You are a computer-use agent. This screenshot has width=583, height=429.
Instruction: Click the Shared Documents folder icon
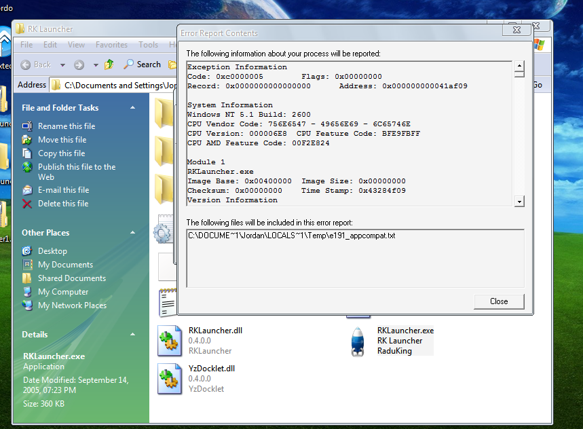coord(27,278)
